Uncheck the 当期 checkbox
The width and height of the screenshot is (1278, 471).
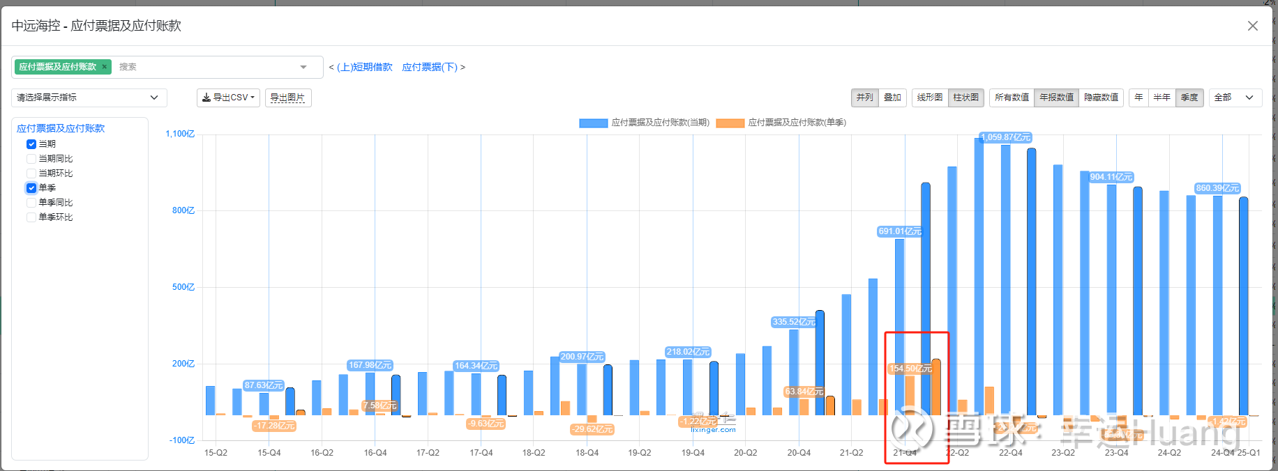click(31, 144)
